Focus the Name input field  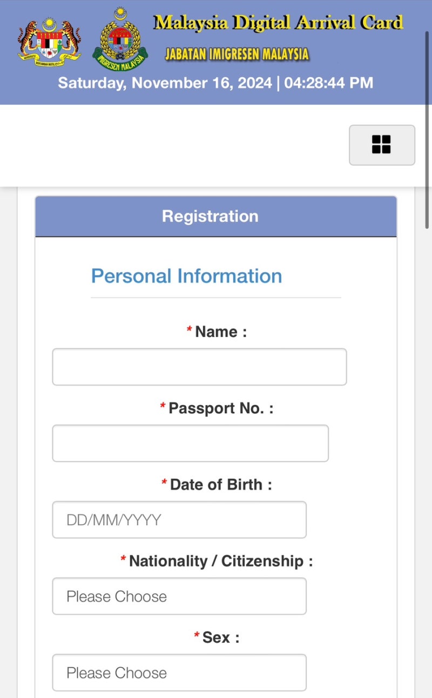pos(199,367)
